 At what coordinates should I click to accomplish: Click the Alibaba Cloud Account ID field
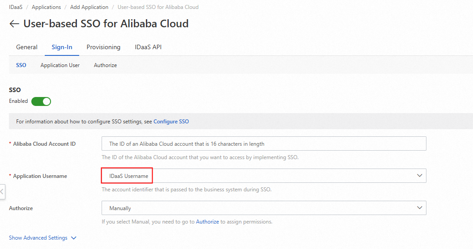tap(264, 144)
